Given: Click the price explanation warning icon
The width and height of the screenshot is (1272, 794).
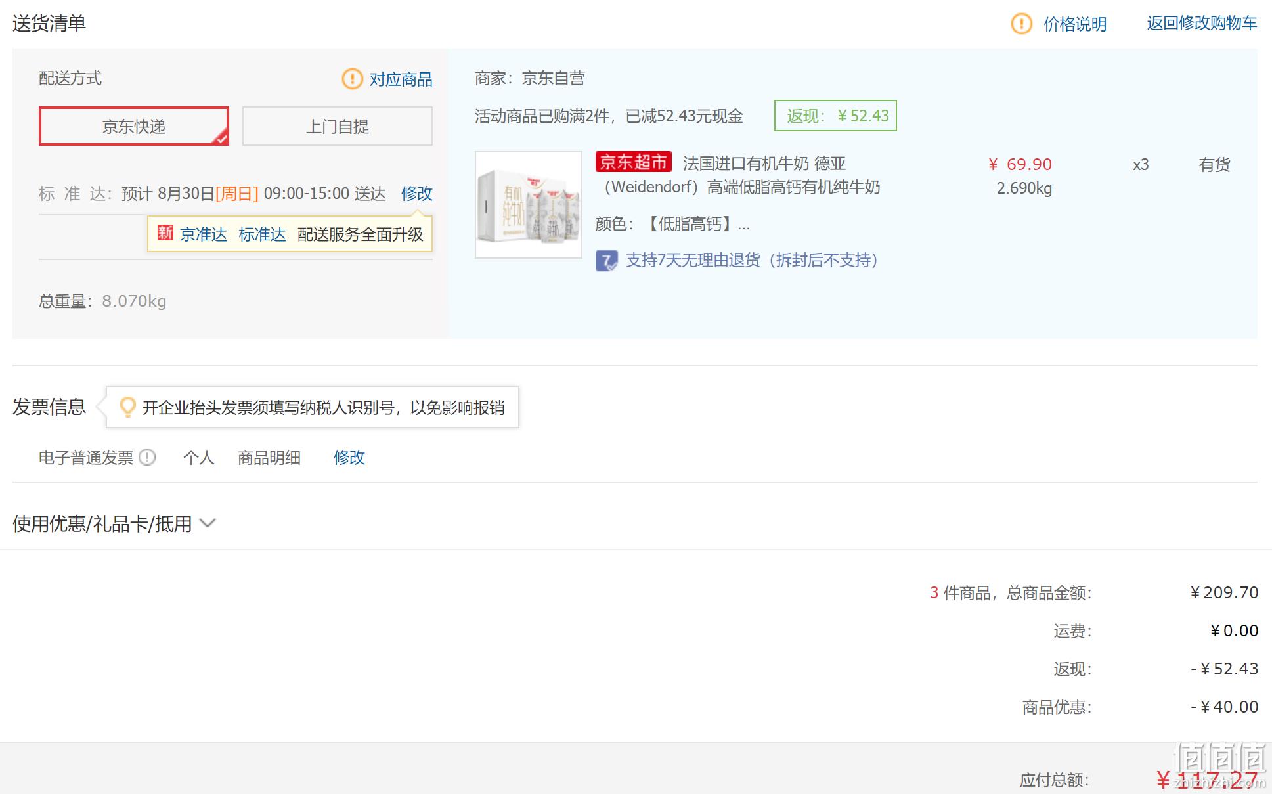Looking at the screenshot, I should pos(1021,24).
